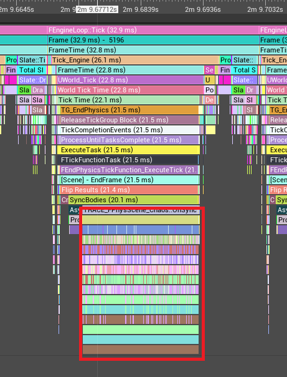This screenshot has height=377, width=287.
Task: Select the TG_EndPhysics (21.5 ms) event
Action: 129,110
